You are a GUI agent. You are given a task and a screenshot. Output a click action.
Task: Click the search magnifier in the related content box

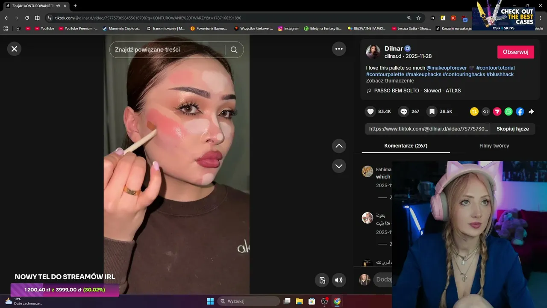coord(234,50)
